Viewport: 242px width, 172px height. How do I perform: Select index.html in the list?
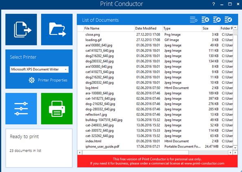tap(155, 141)
